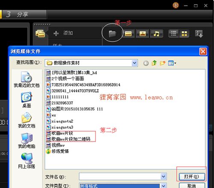Create a new folder in dialog
This screenshot has width=214, height=188.
[163, 63]
